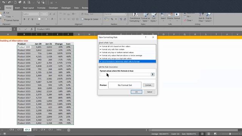Click the Fill Color bucket icon
This screenshot has height=136, width=242.
pos(46,19)
